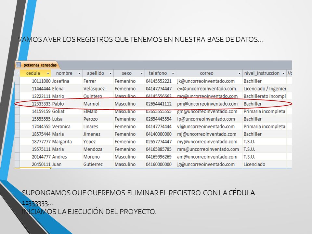This screenshot has height=234, width=312.
Task: Click the apellido cell Yepez
Action: click(98, 141)
